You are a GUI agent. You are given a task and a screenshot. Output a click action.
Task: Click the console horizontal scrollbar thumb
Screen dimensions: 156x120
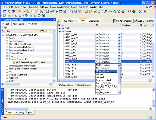(18, 109)
